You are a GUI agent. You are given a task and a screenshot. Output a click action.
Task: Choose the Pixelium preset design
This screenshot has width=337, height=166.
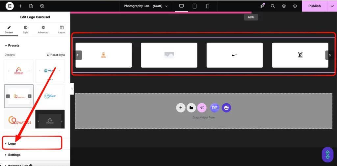tap(50, 71)
